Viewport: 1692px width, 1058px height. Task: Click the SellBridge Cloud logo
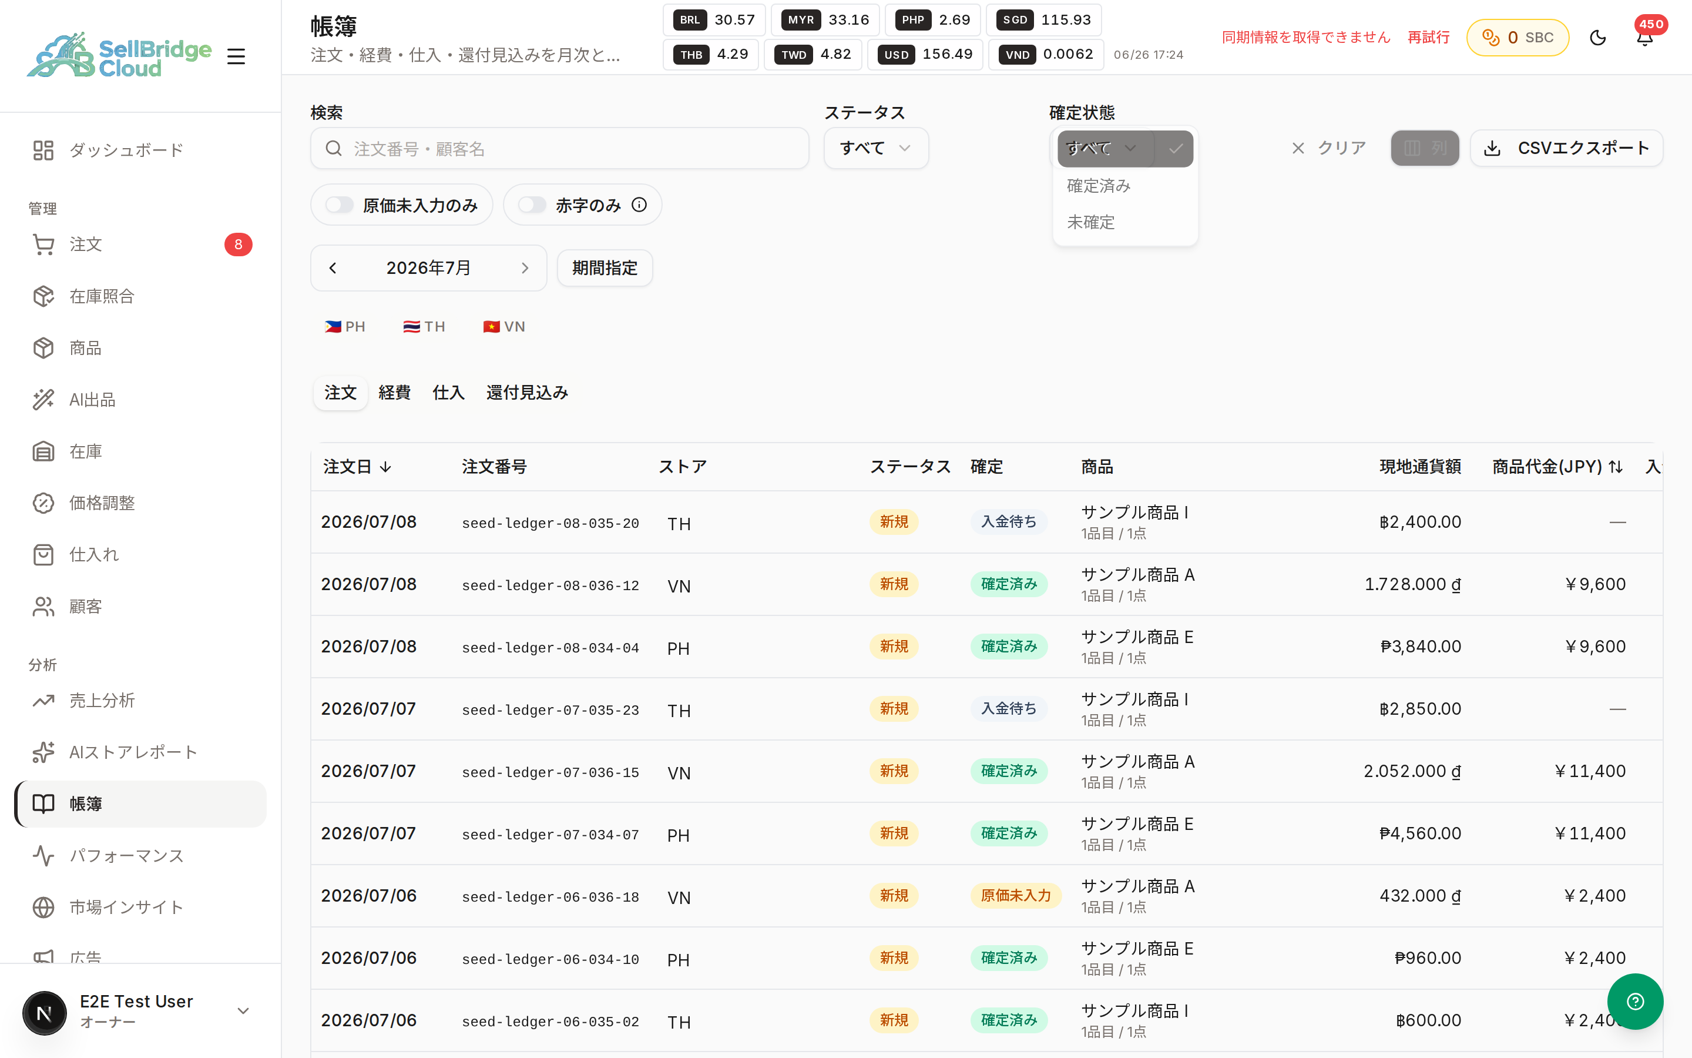coord(119,56)
